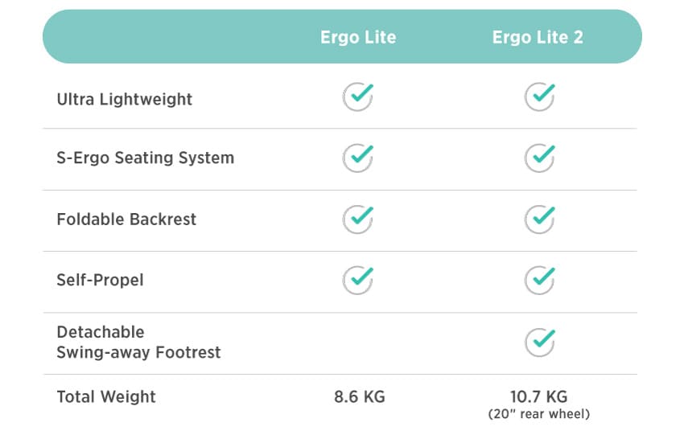Select Ergo Lite 2 checkmark for S-Ergo Seating System
This screenshot has height=443, width=684.
[540, 158]
